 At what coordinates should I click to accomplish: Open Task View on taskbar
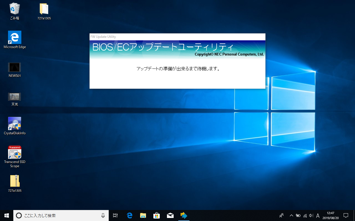(115, 215)
